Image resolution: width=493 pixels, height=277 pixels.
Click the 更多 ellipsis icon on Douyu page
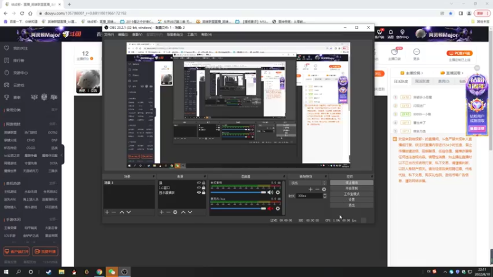tap(417, 52)
